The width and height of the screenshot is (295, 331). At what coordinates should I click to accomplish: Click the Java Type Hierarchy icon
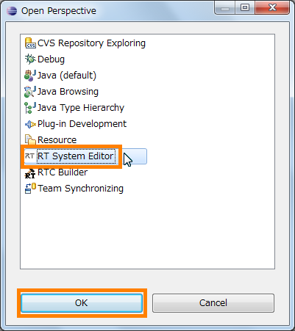point(30,108)
